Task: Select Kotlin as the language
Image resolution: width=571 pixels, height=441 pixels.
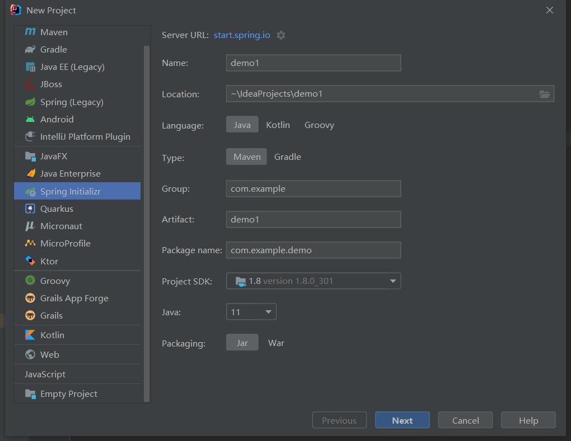Action: (x=278, y=125)
